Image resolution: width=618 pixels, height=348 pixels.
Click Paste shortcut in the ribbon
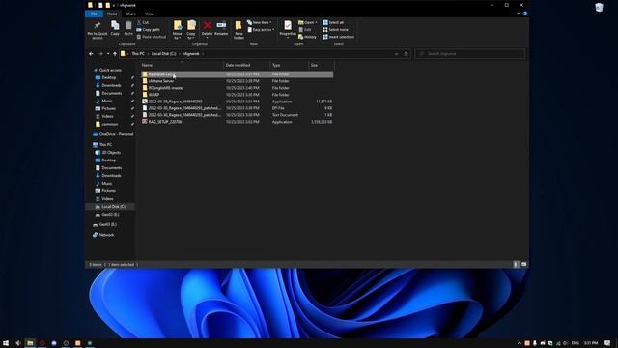point(152,37)
